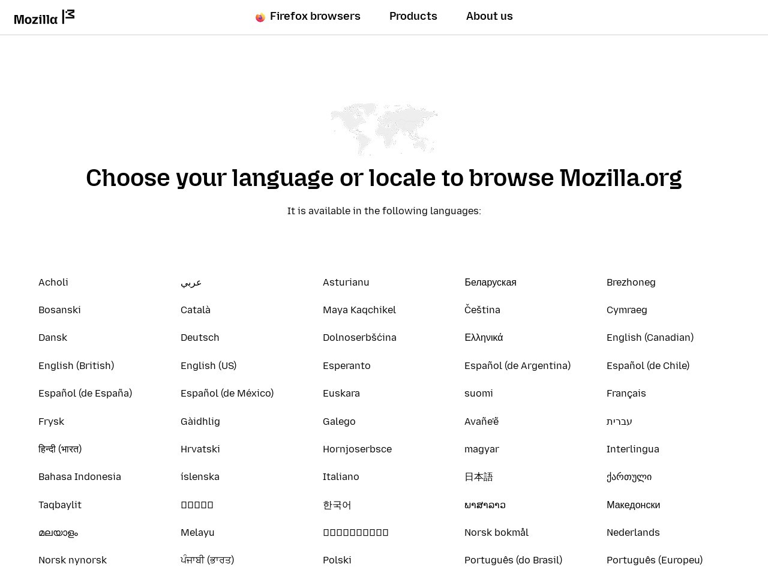Viewport: 768px width, 576px height.
Task: Choose Italiano language
Action: pos(341,476)
